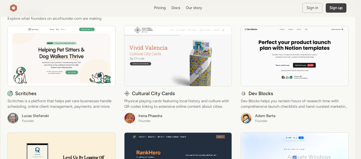The height and width of the screenshot is (159, 361).
Task: Open the Dev Blocks title link
Action: [x=261, y=93]
